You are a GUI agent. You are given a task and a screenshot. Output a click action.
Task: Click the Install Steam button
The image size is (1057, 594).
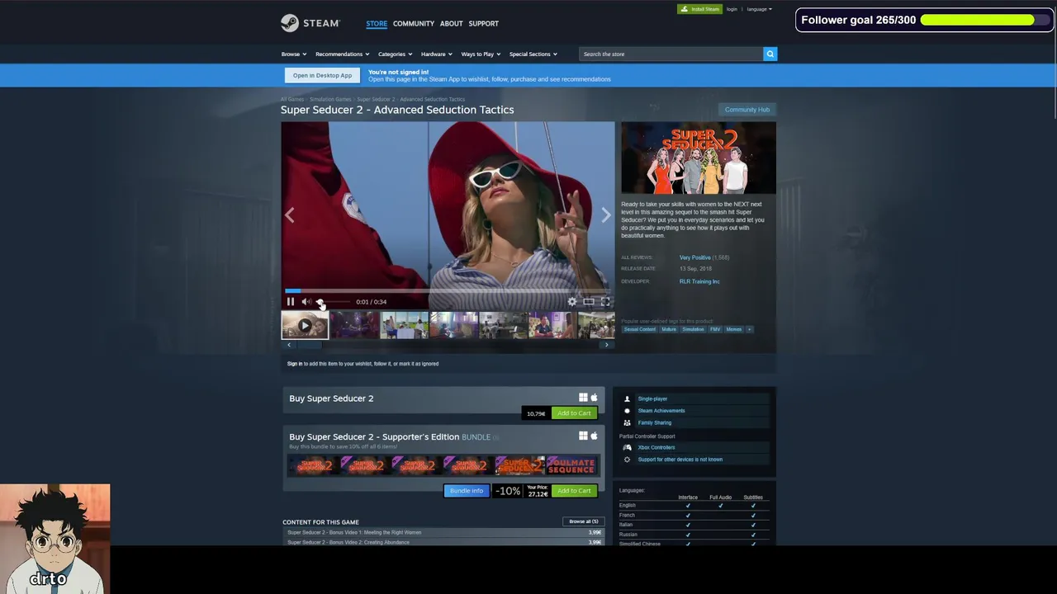699,9
